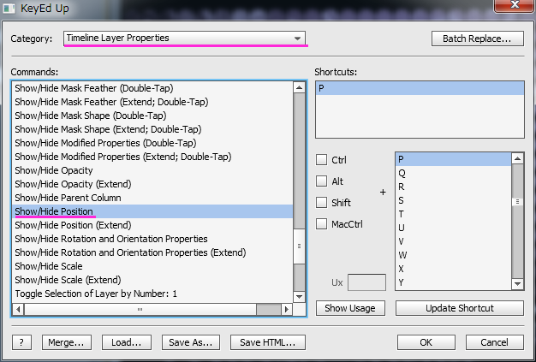The image size is (536, 362).
Task: Choose key X in the key list
Action: [x=453, y=269]
